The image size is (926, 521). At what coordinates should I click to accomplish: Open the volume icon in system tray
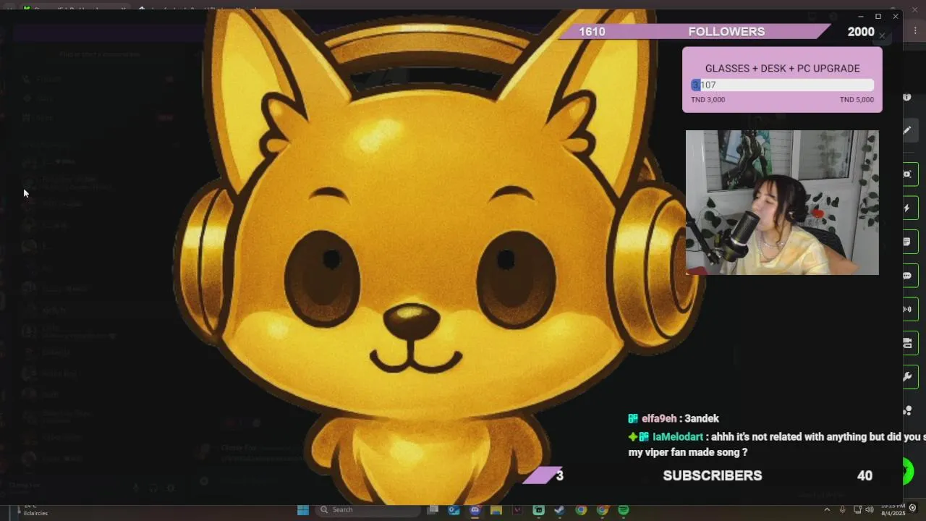(869, 510)
